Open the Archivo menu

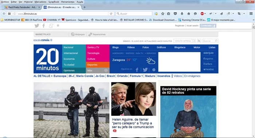5,2
